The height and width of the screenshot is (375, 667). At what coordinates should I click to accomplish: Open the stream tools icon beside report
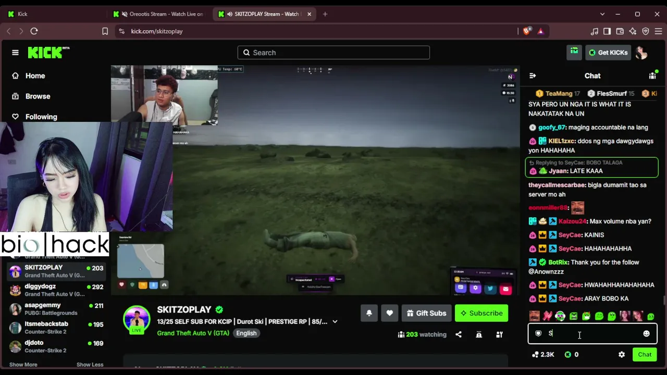click(x=499, y=334)
